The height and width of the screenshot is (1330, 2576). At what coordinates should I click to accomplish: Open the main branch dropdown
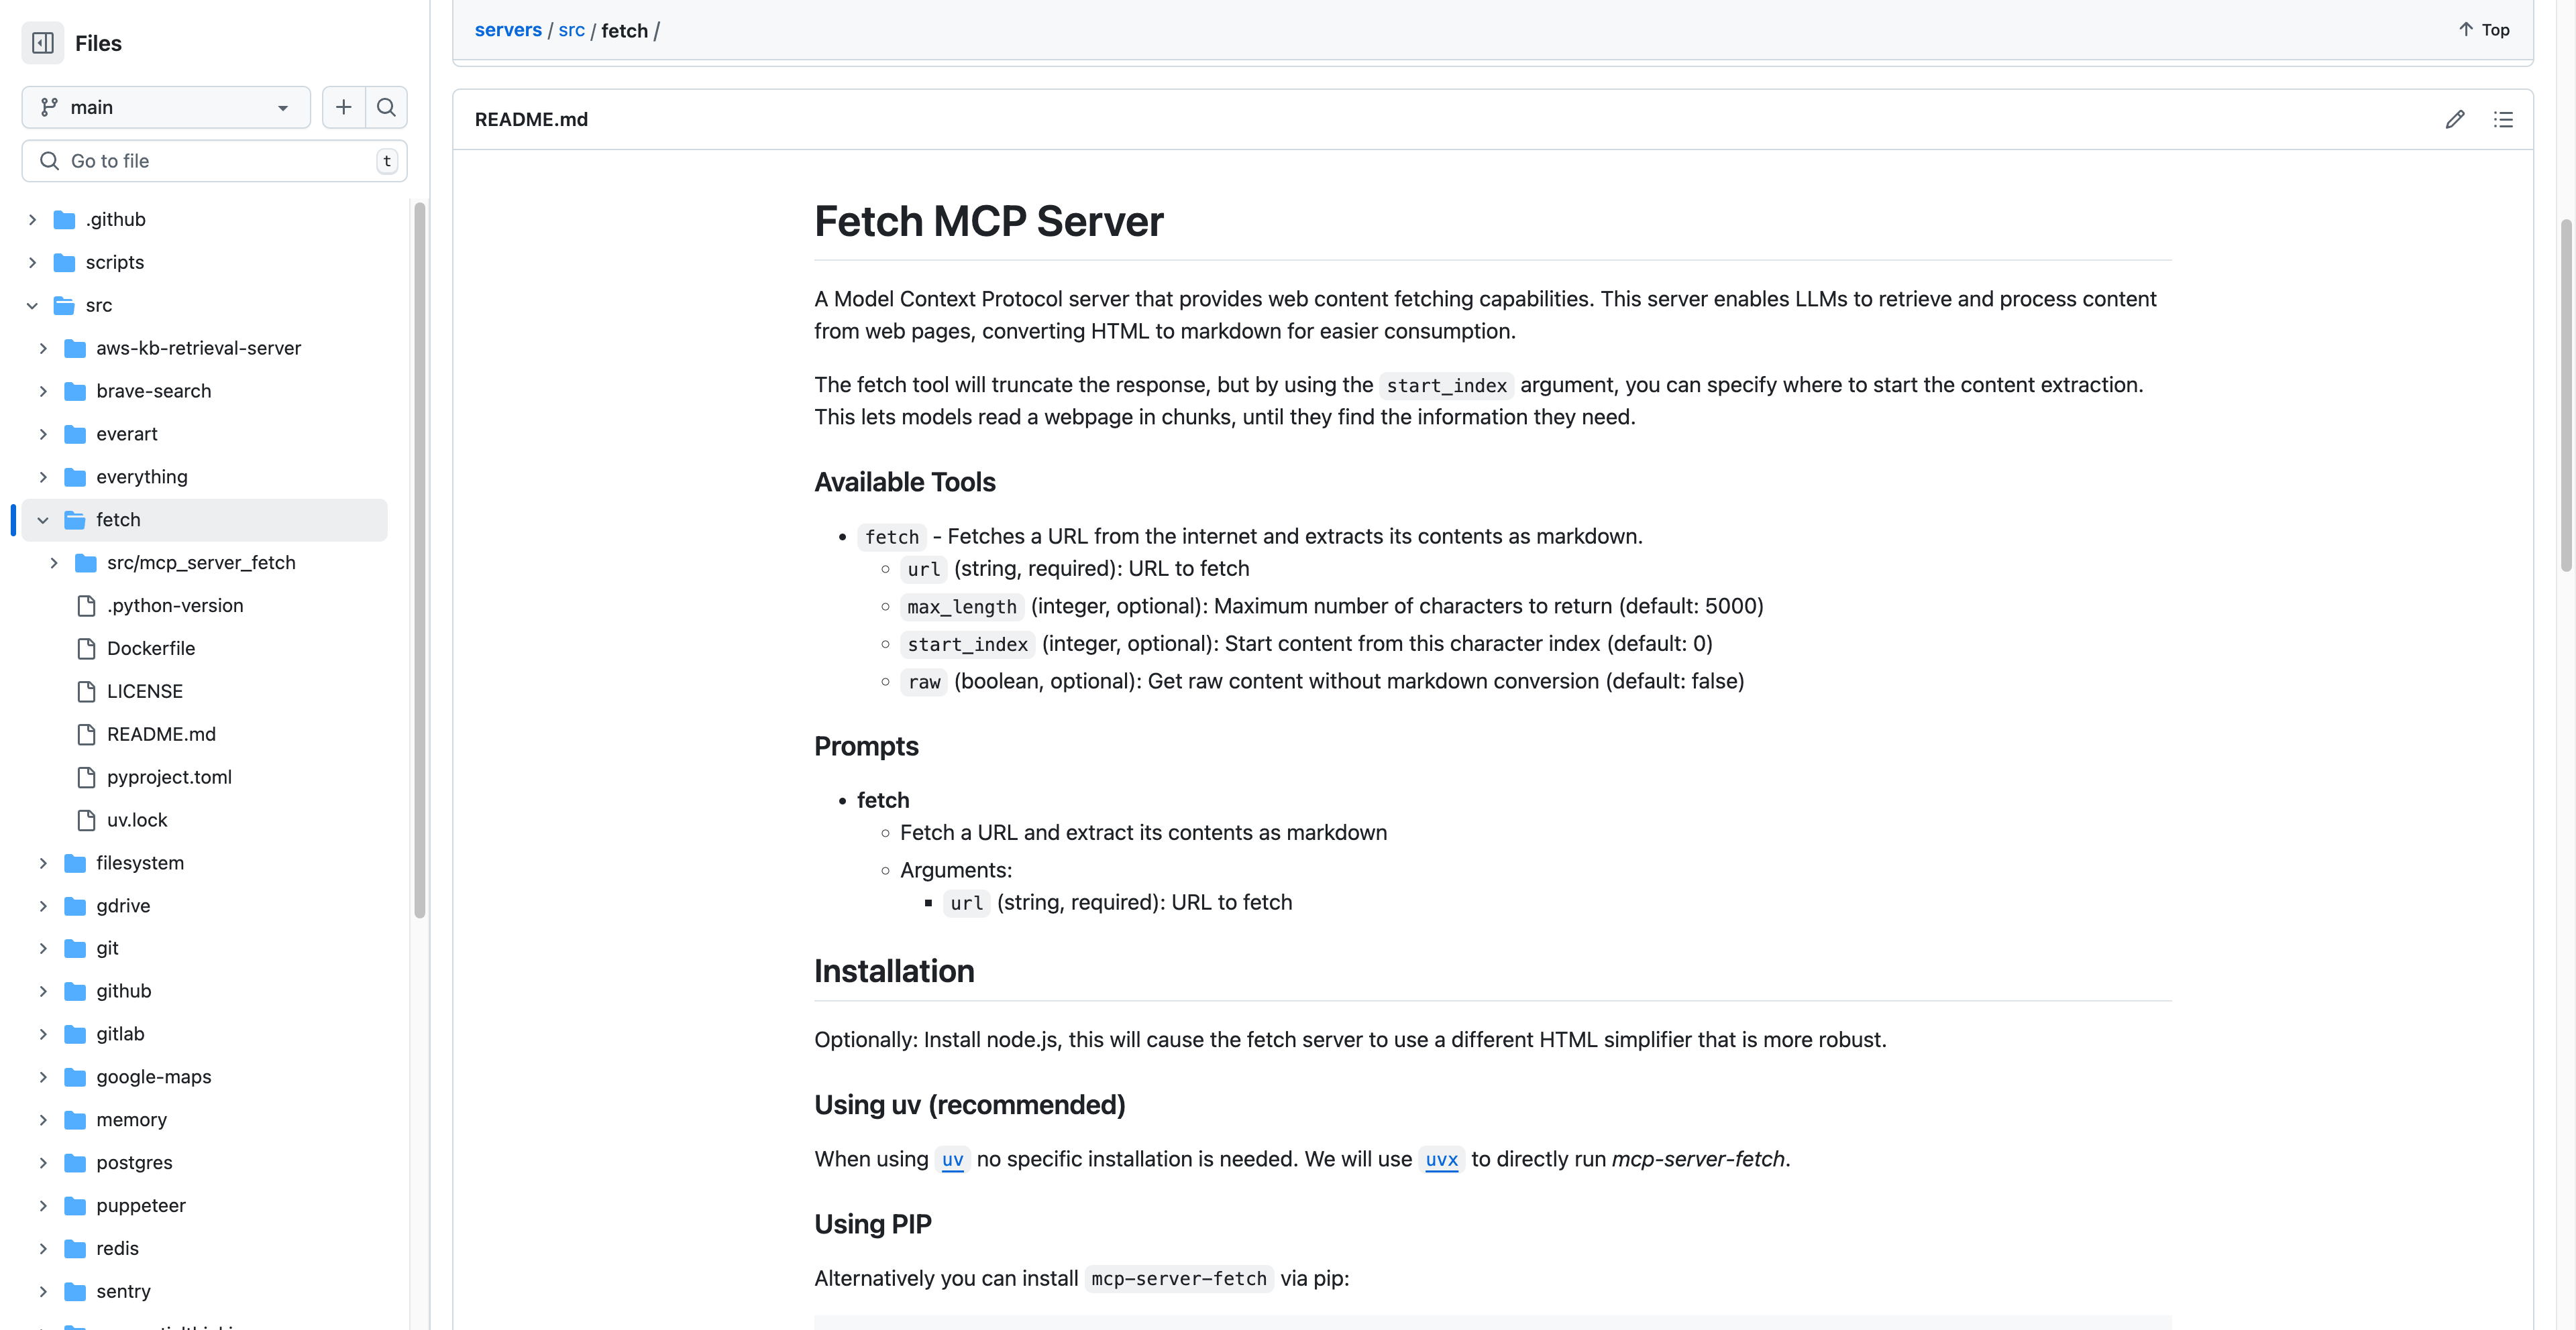pyautogui.click(x=166, y=107)
